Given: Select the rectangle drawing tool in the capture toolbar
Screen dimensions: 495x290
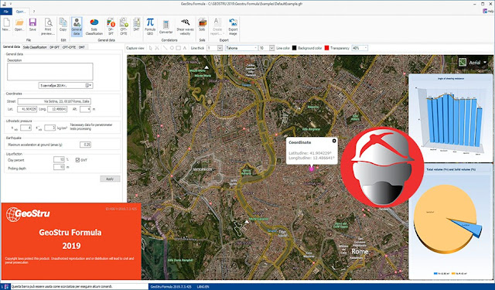Looking at the screenshot, I should [178, 48].
